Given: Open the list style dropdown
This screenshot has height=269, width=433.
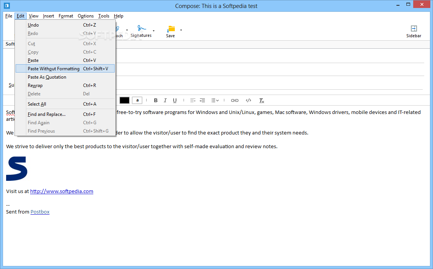Looking at the screenshot, I should click(215, 100).
